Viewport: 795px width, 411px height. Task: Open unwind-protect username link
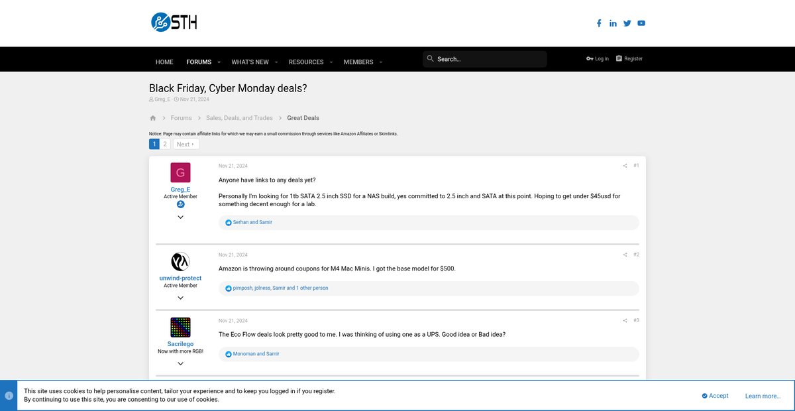click(180, 278)
